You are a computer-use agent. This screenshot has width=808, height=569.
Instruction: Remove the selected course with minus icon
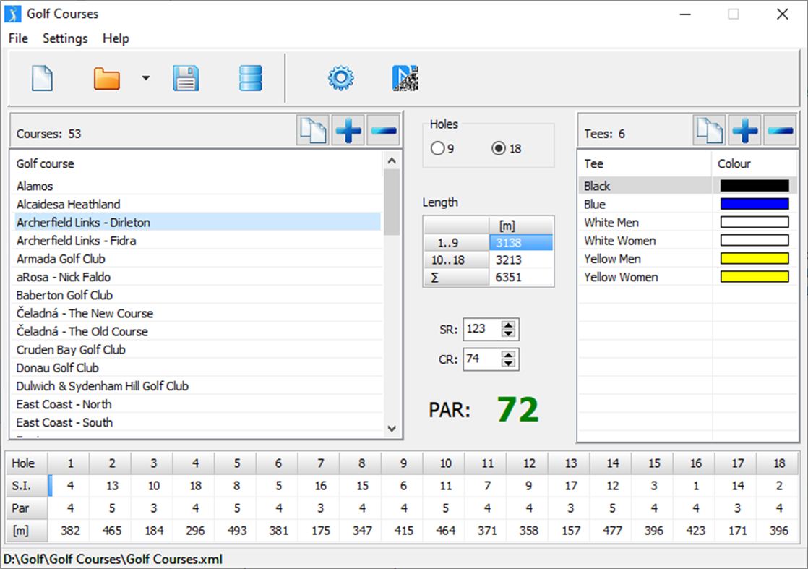click(384, 131)
